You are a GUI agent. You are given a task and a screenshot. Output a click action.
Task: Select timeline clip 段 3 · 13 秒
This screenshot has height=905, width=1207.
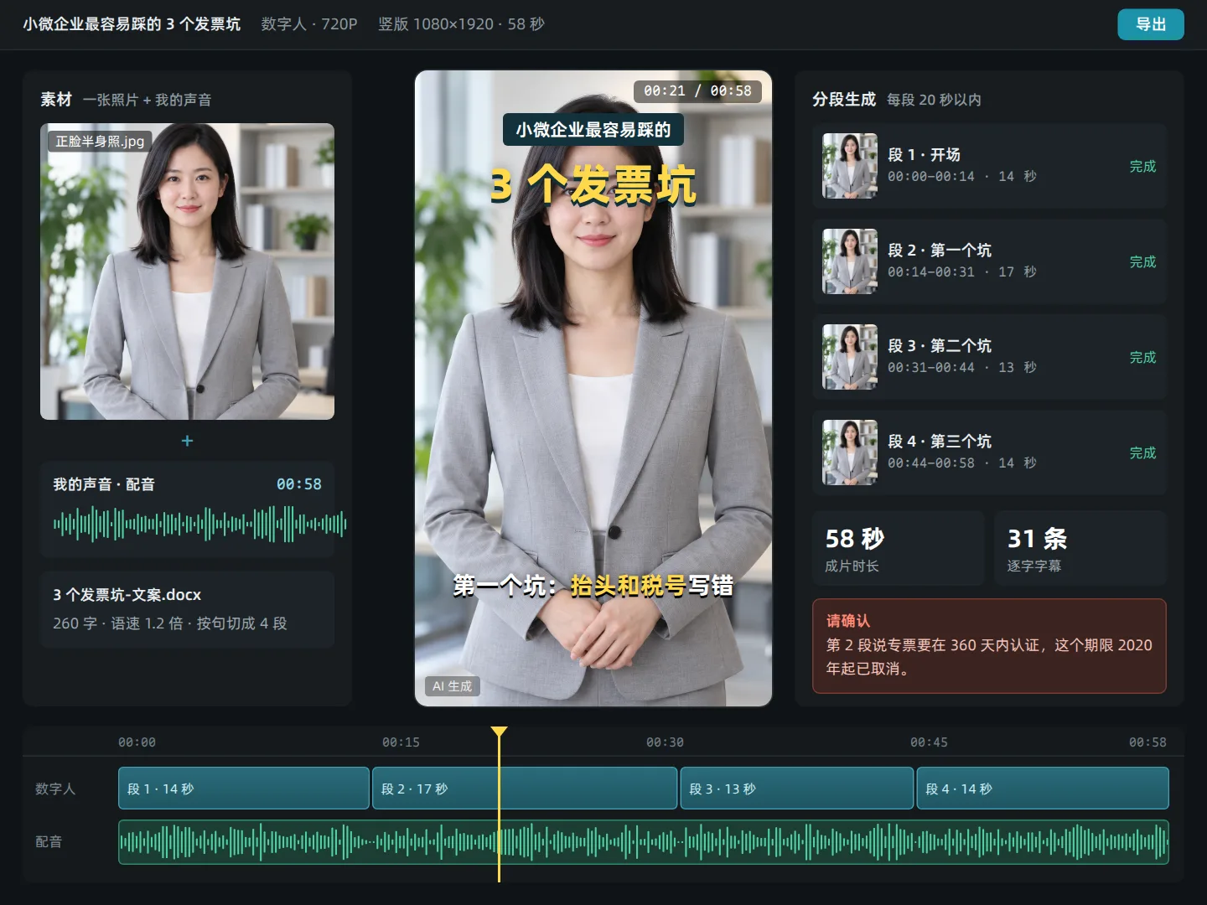click(797, 789)
